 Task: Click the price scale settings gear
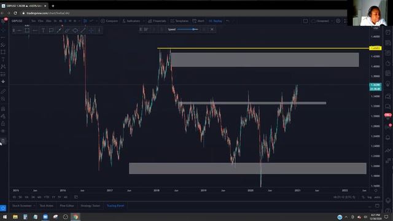click(x=376, y=191)
